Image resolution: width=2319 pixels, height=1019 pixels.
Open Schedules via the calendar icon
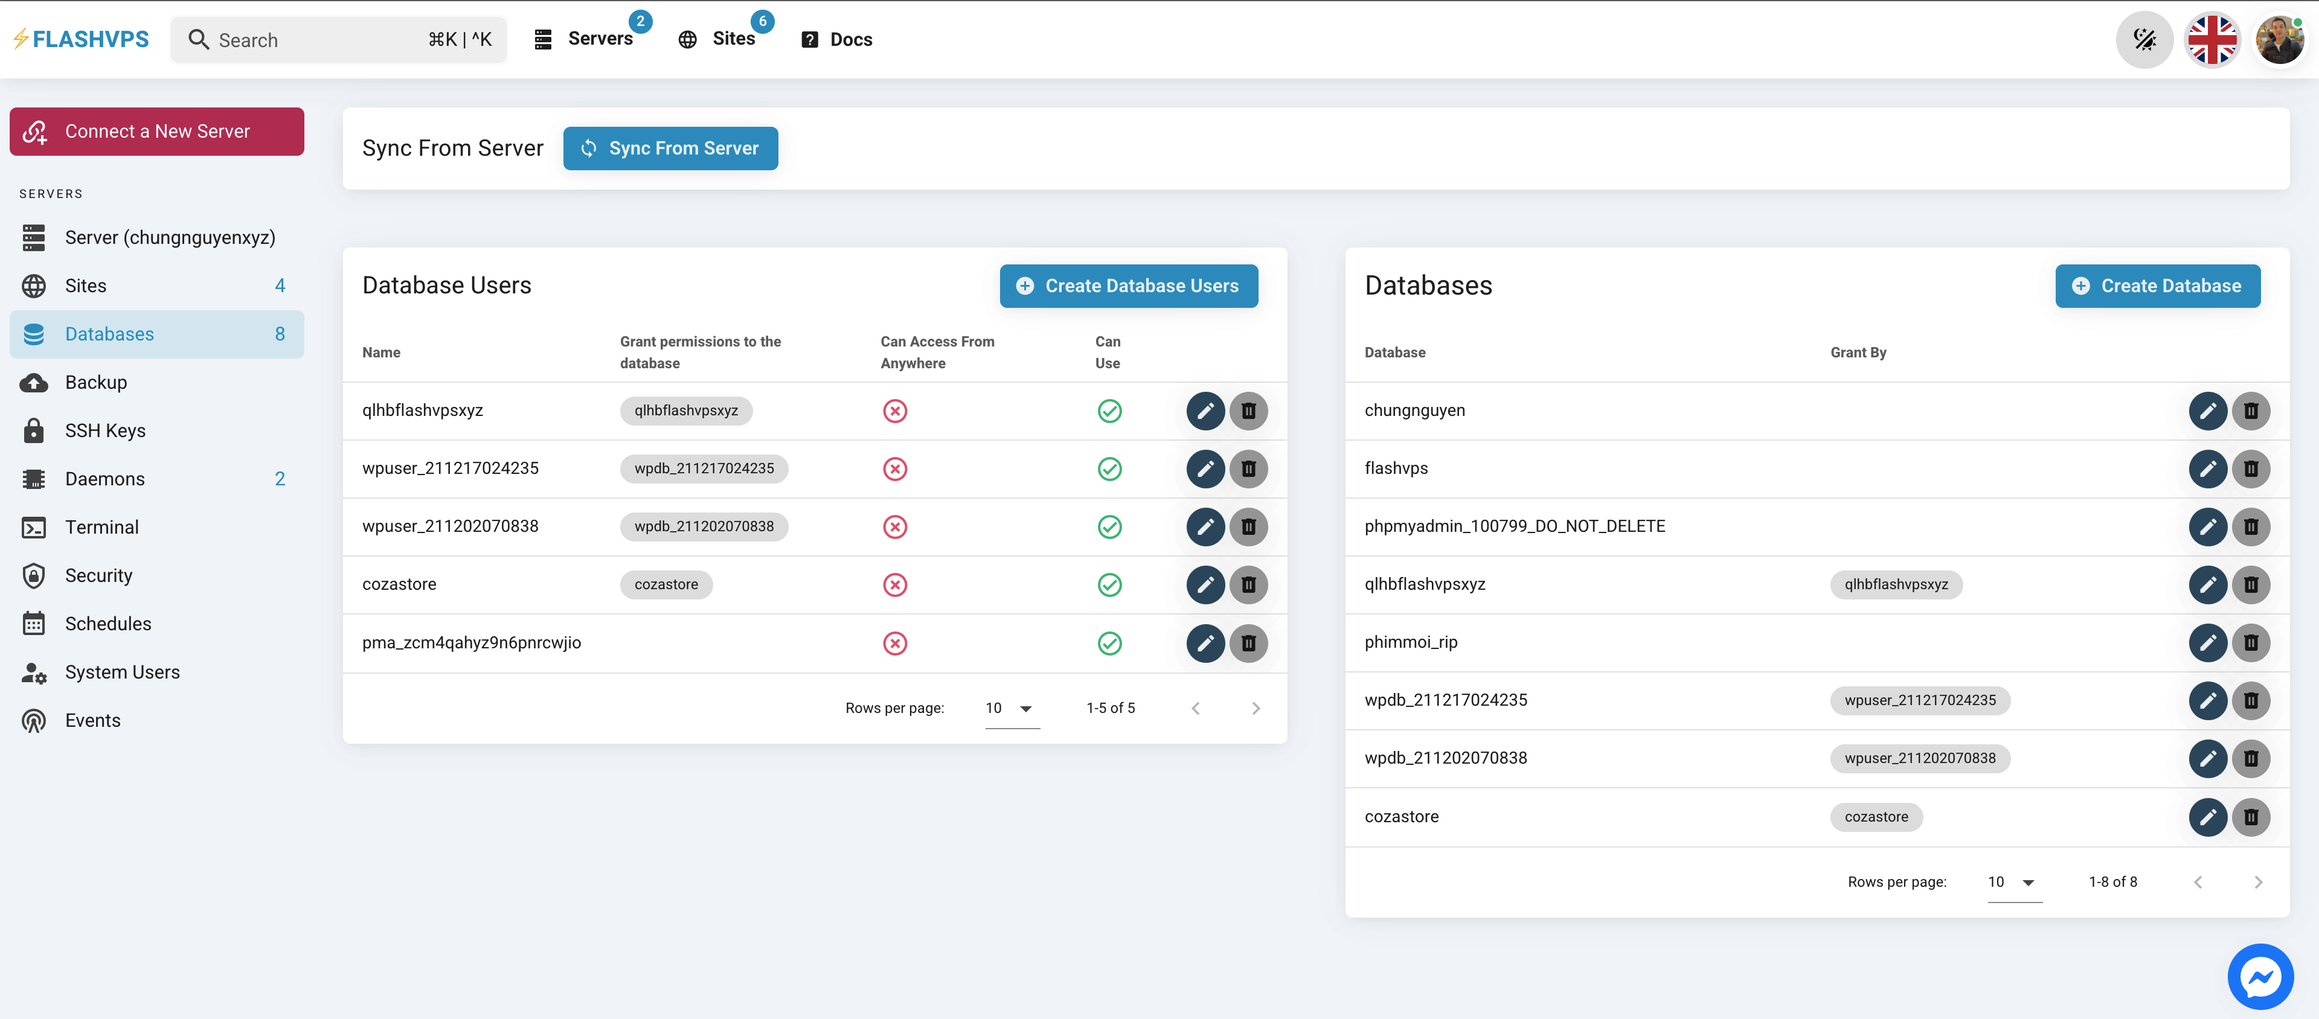point(33,623)
